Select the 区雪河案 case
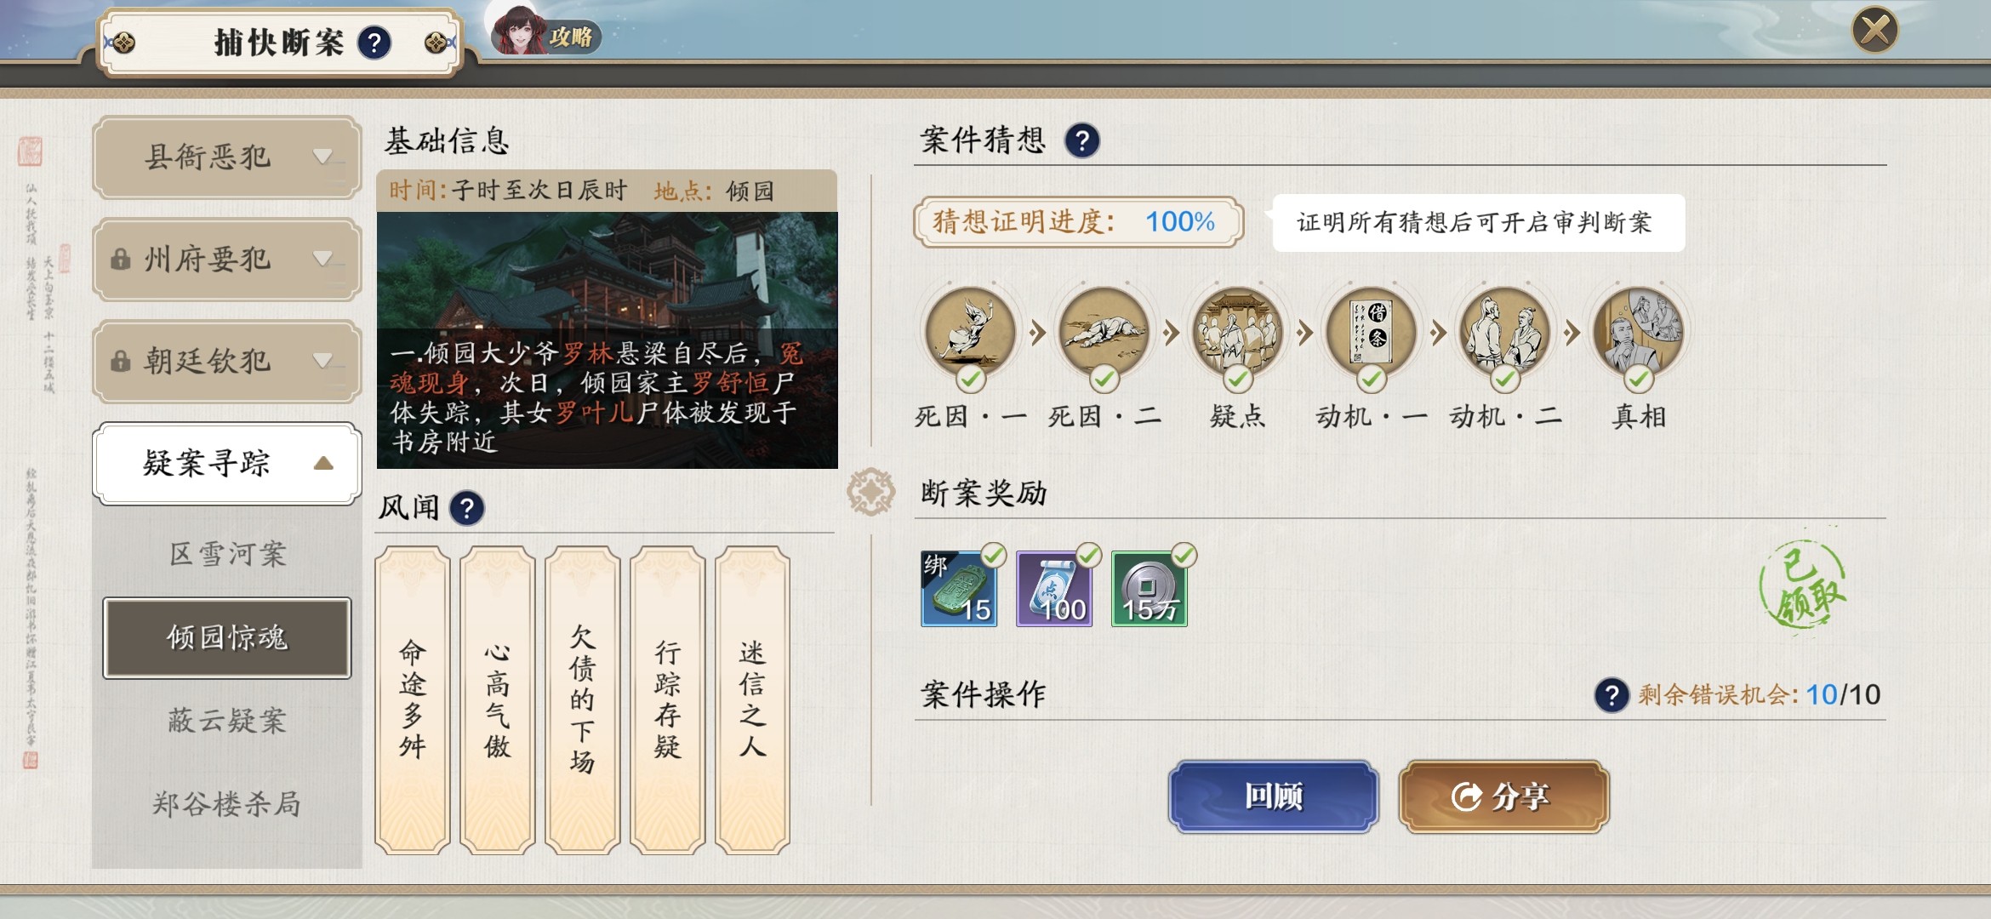Viewport: 1991px width, 919px height. pyautogui.click(x=227, y=554)
